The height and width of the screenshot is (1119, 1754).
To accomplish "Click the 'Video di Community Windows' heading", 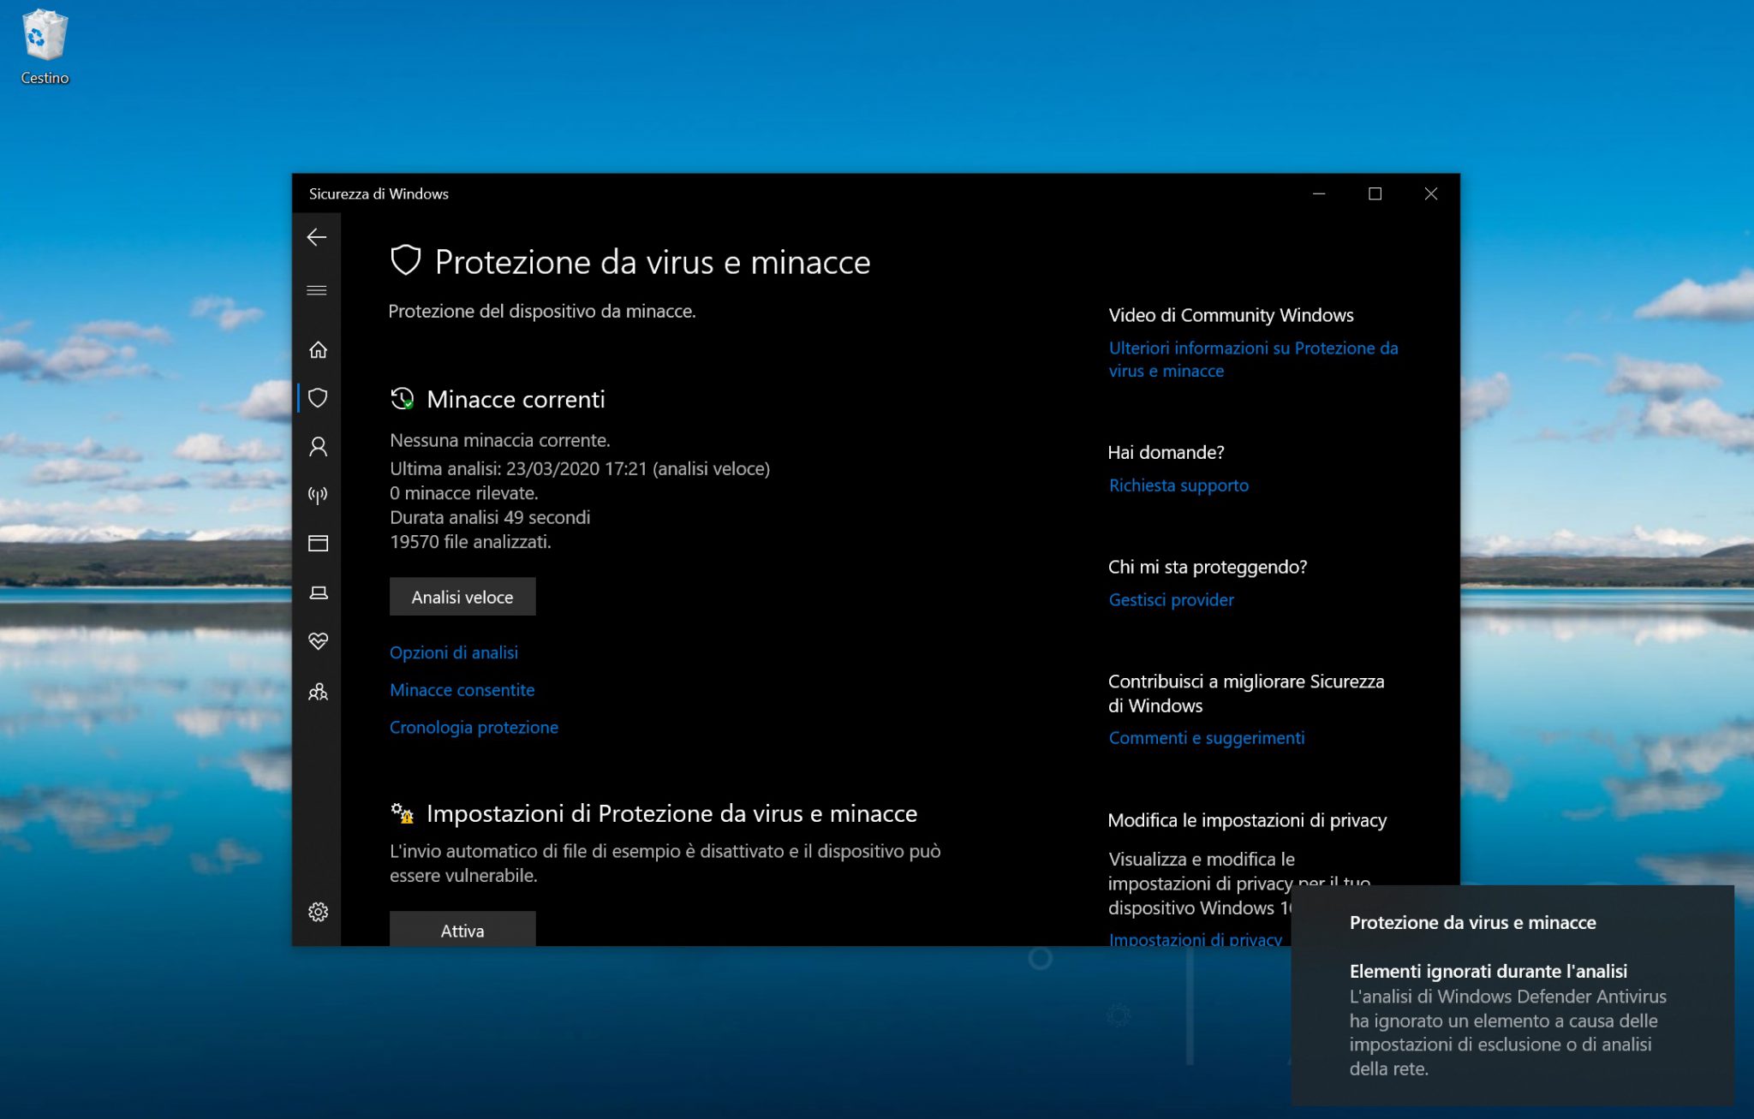I will click(x=1231, y=315).
